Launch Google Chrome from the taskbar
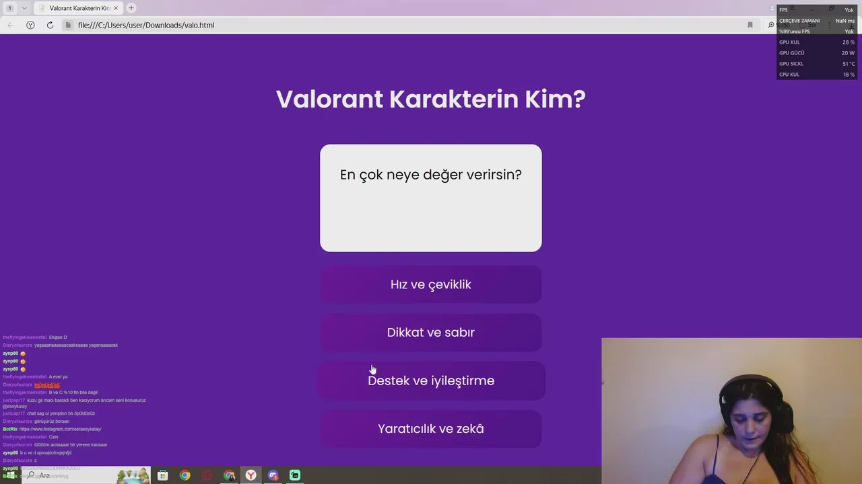 tap(185, 475)
